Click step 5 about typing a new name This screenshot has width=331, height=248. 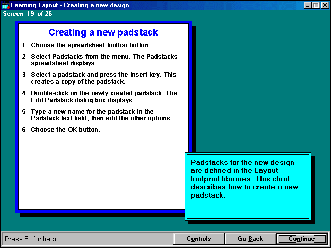pos(98,115)
